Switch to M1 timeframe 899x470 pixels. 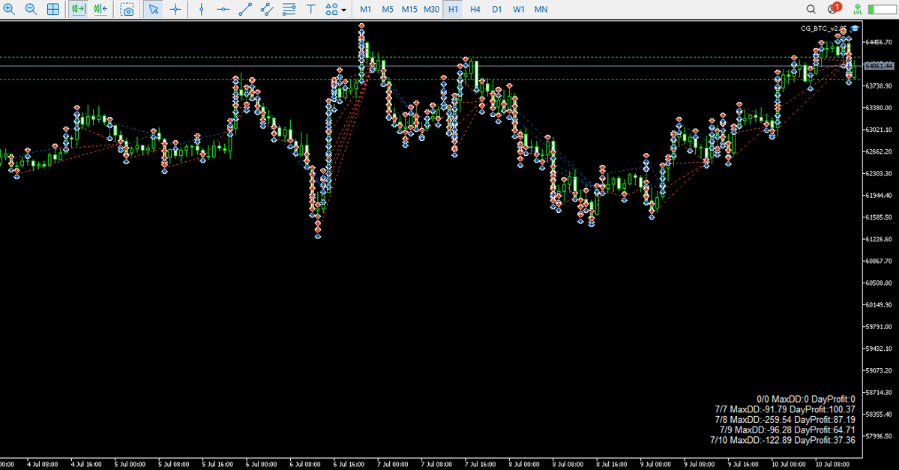[365, 9]
